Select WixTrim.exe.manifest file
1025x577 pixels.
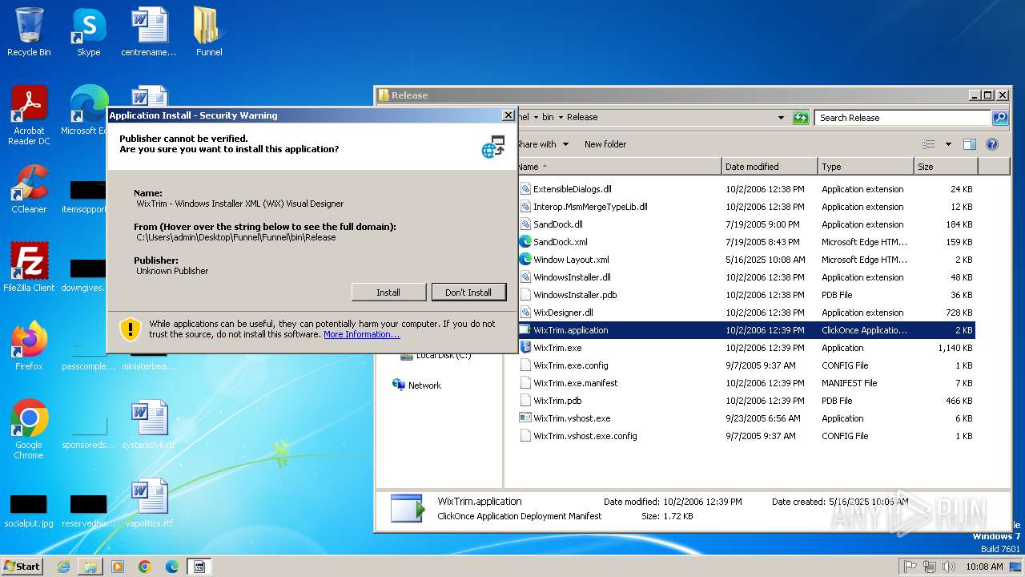[576, 383]
